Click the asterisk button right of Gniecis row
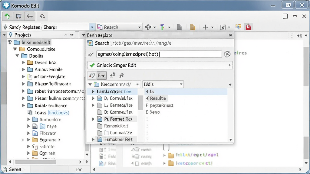Screen dimensions: 310x174 (229, 65)
